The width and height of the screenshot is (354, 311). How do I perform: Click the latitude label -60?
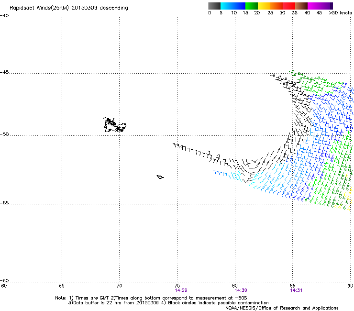4,281
